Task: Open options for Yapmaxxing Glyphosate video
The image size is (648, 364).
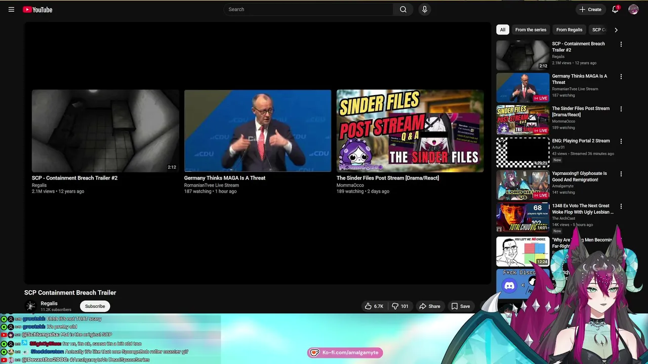Action: pos(621,173)
